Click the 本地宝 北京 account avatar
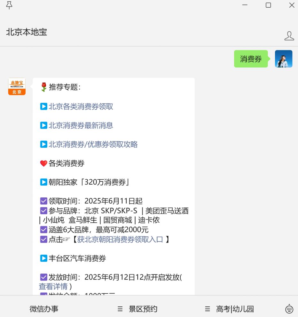The height and width of the screenshot is (317, 298). point(17,87)
